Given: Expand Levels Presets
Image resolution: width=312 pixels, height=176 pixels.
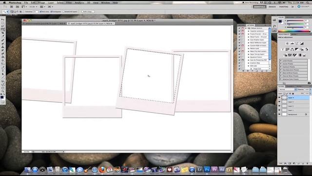Looking at the screenshot, I should 281,61.
